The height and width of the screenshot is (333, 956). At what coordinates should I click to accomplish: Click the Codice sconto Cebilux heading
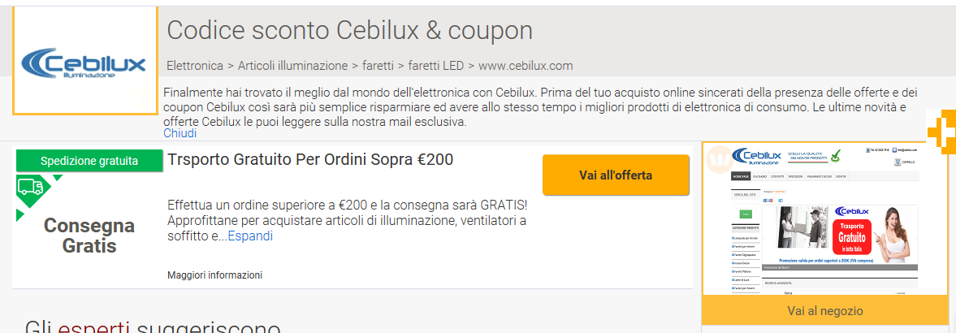350,31
